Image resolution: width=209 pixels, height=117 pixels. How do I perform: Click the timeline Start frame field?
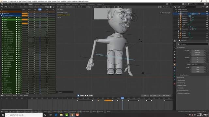157,96
